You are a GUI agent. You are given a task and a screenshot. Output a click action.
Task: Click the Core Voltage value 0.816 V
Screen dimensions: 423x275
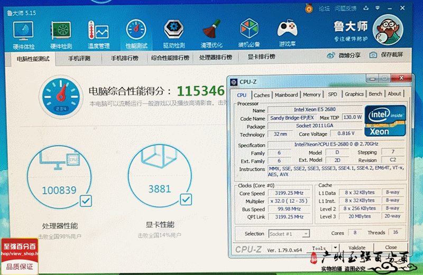[x=346, y=134]
